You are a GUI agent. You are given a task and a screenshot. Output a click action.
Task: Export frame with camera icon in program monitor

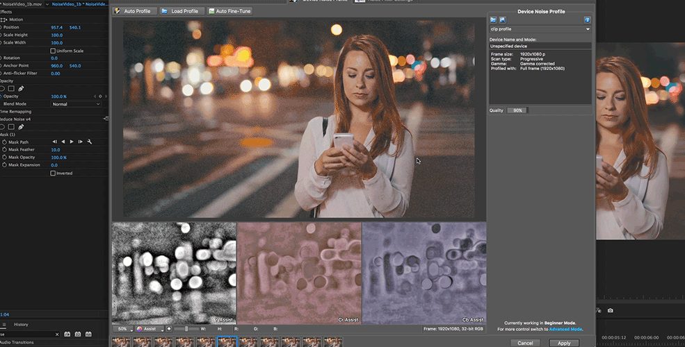611,310
